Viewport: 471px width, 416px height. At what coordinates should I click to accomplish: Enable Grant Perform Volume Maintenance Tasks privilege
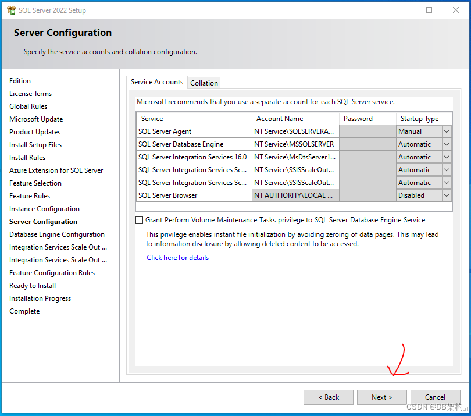(139, 220)
